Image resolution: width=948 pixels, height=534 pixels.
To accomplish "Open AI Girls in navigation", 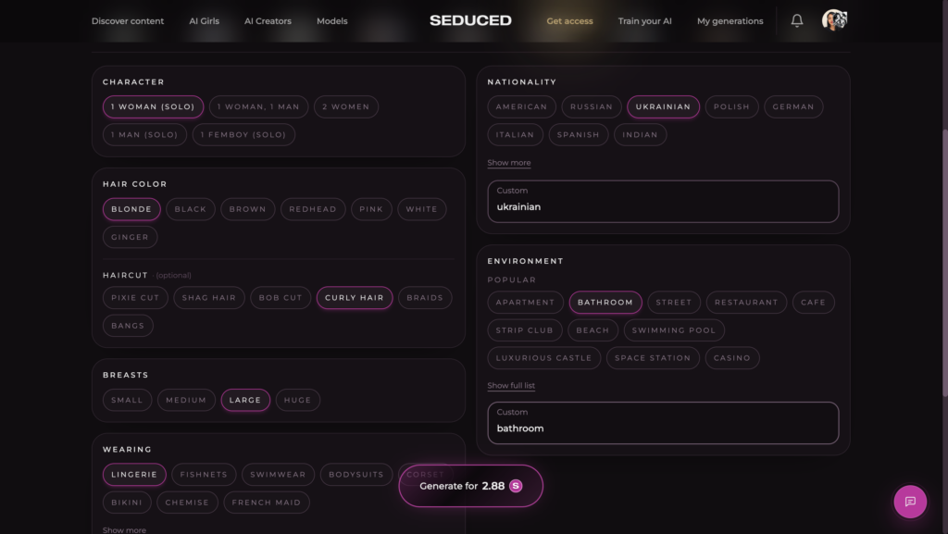I will pos(204,21).
